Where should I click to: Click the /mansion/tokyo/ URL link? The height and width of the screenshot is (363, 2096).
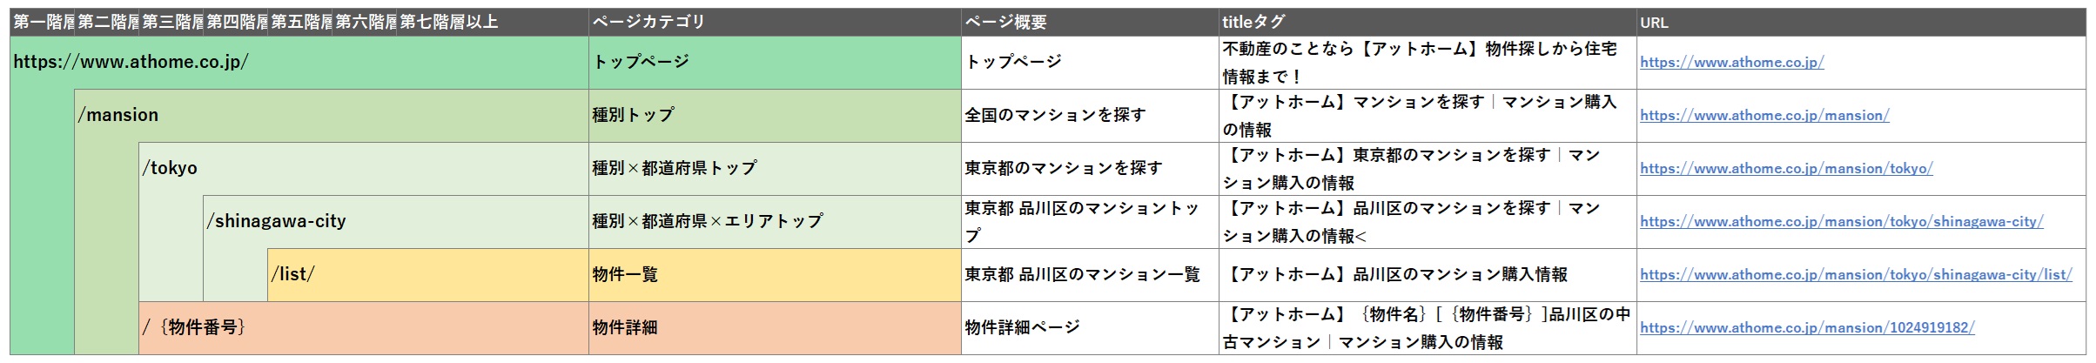coord(1786,169)
